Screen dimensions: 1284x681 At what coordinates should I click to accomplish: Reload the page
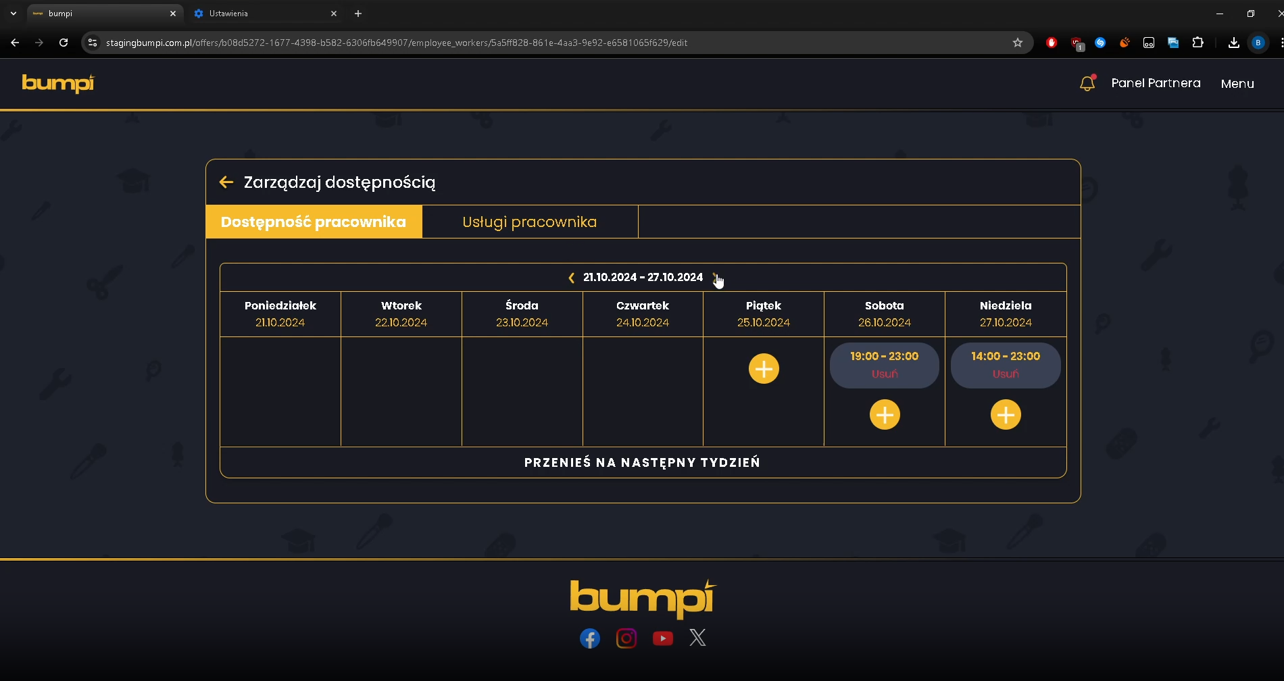[x=64, y=43]
